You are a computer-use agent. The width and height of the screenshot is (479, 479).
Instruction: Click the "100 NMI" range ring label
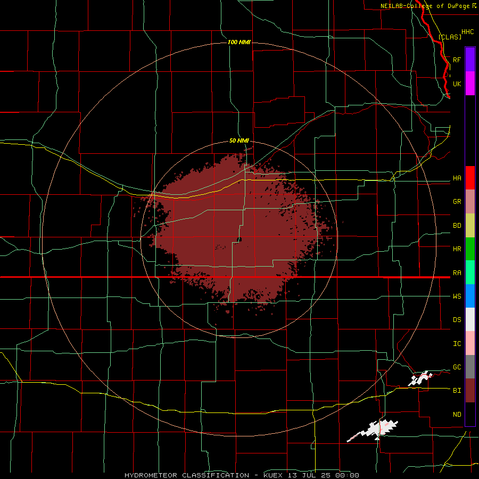pos(239,42)
